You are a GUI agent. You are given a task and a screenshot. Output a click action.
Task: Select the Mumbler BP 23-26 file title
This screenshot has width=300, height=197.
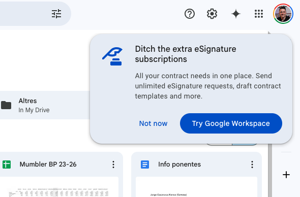[48, 165]
